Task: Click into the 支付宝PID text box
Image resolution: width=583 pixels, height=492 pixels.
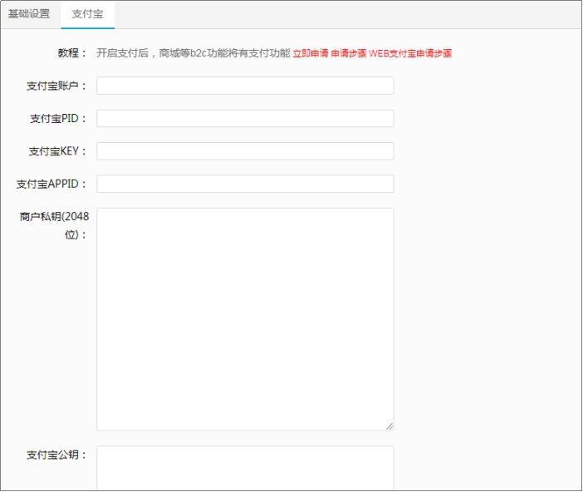Action: tap(245, 118)
